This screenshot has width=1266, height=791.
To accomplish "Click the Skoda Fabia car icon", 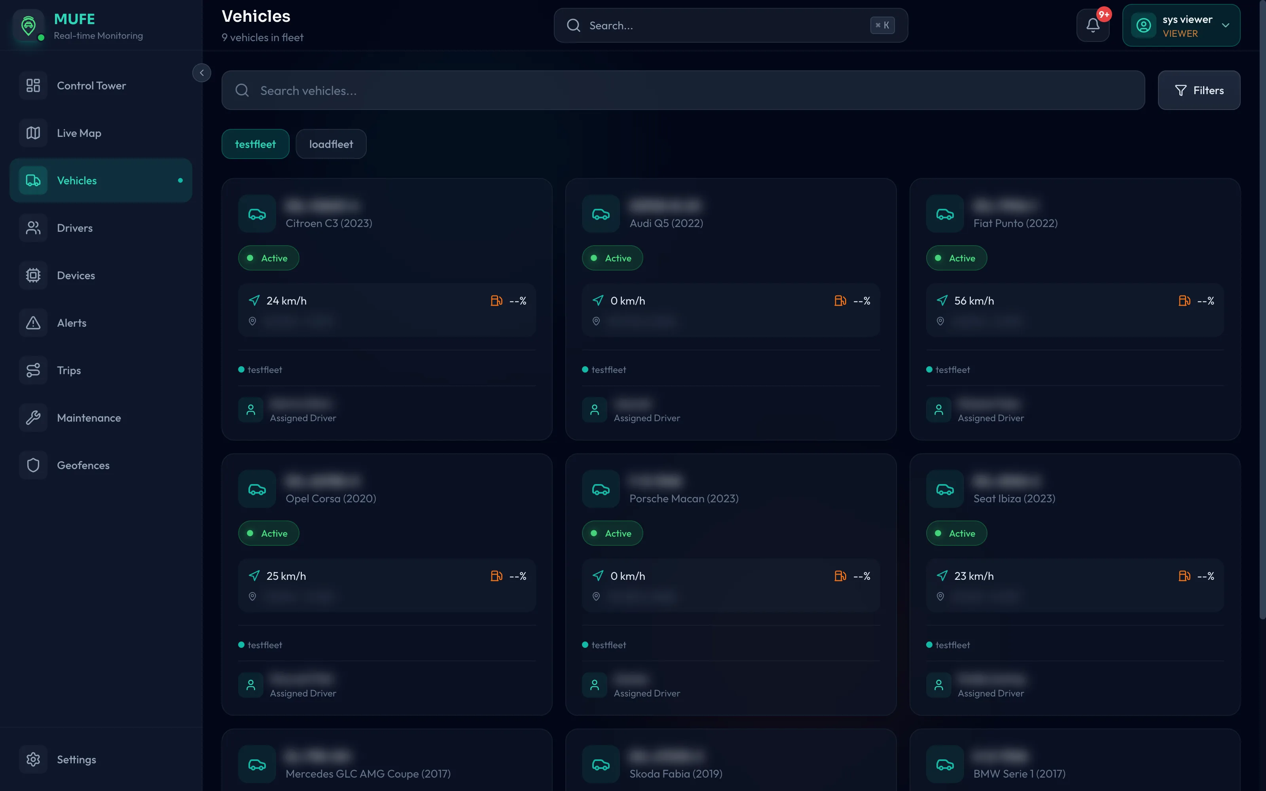I will pos(601,765).
